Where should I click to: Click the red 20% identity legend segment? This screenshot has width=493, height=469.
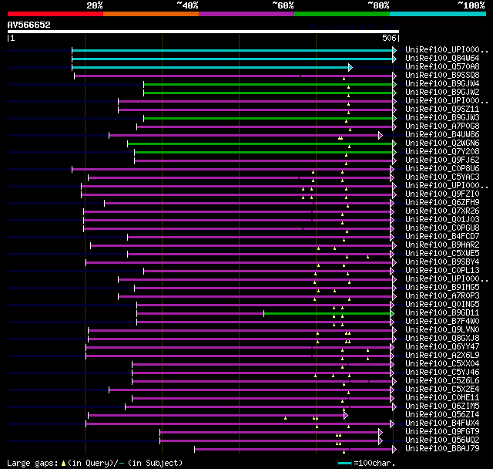[55, 14]
